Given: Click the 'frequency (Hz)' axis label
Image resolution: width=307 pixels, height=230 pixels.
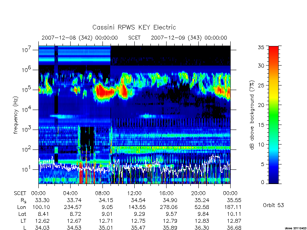Looking at the screenshot, I should click(16, 115).
